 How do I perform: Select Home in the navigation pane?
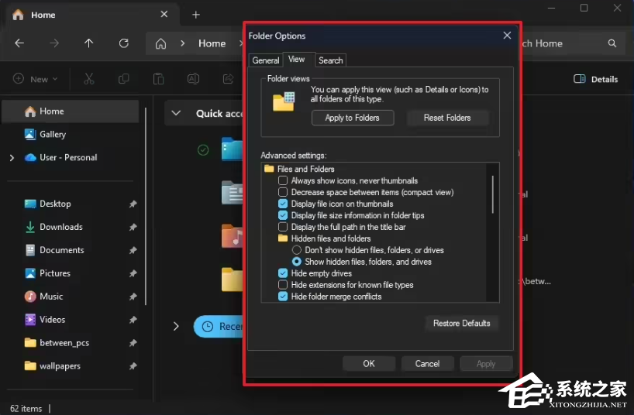pyautogui.click(x=71, y=111)
